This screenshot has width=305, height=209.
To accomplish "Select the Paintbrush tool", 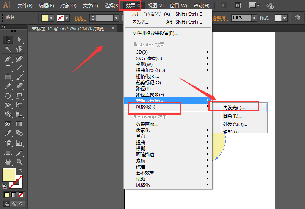I will click(x=19, y=77).
